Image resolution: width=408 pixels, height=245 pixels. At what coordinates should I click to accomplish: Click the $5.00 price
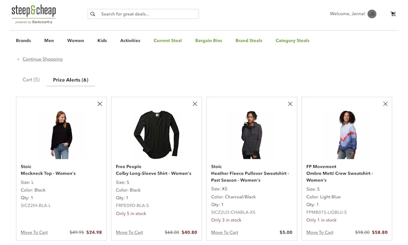point(286,233)
